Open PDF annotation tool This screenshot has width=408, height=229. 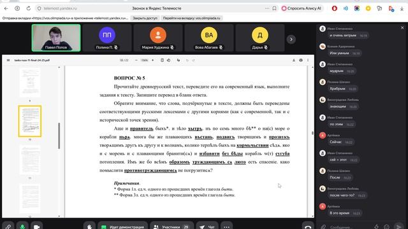[178, 60]
